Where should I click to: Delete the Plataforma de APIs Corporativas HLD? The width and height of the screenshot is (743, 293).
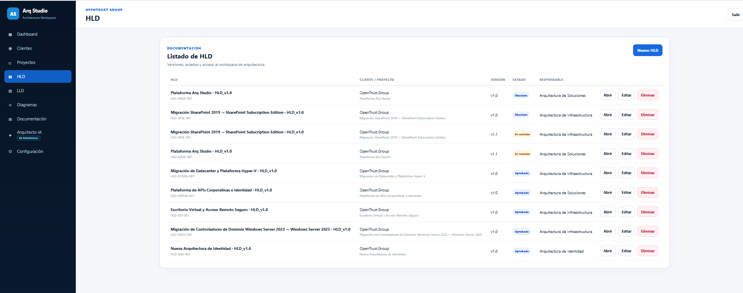648,193
